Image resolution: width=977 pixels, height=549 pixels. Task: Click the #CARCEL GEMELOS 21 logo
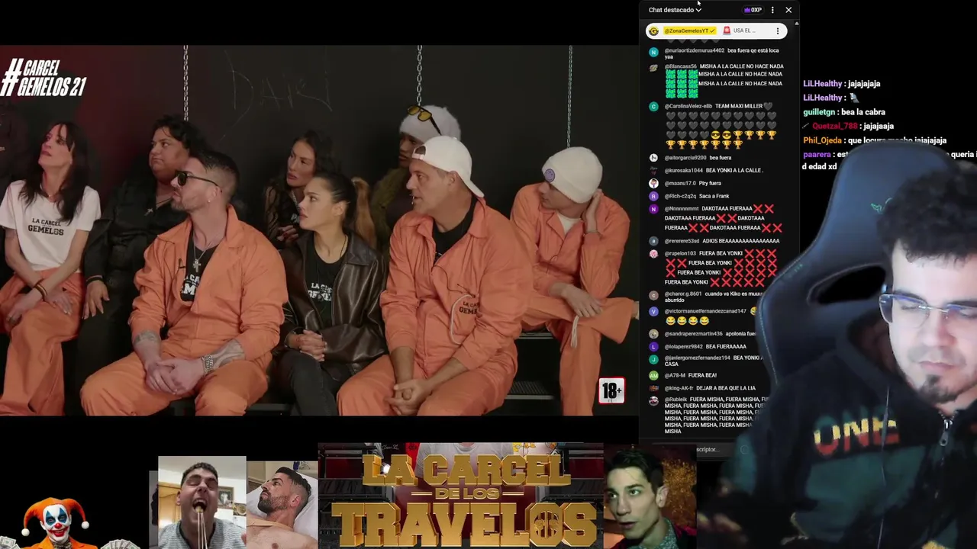pos(44,78)
